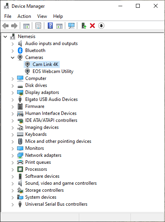Screen dimensions: 165x222
Task: Open the Action menu
Action: coord(24,16)
